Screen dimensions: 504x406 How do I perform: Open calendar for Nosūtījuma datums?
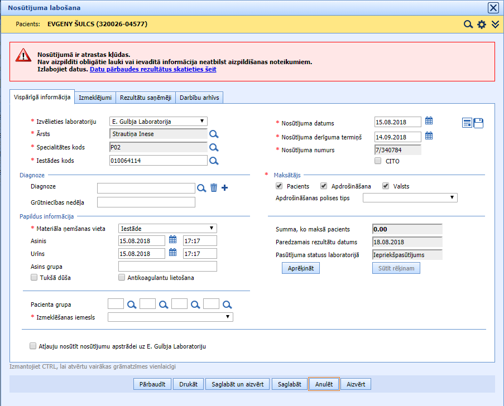(x=429, y=121)
